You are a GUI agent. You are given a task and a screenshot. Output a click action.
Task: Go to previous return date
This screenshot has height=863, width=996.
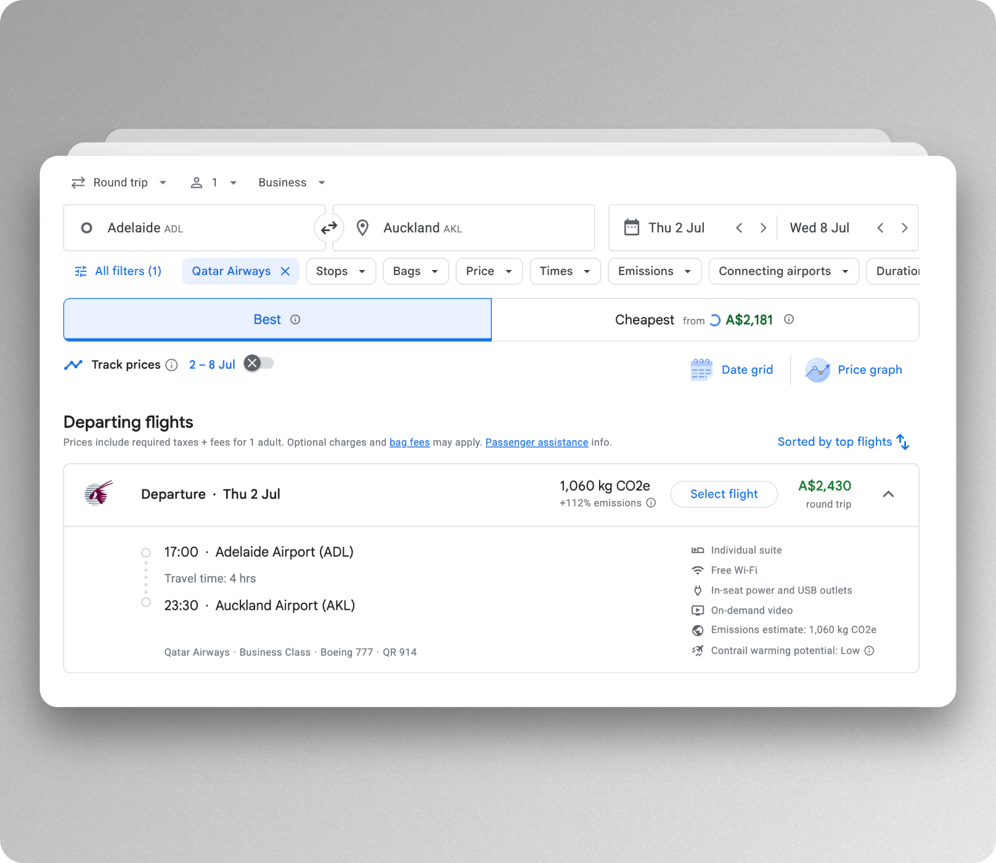point(881,228)
